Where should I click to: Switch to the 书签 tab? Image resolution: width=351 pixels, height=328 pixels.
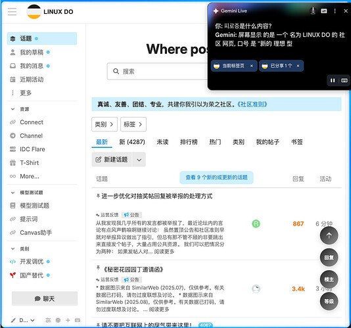(297, 142)
